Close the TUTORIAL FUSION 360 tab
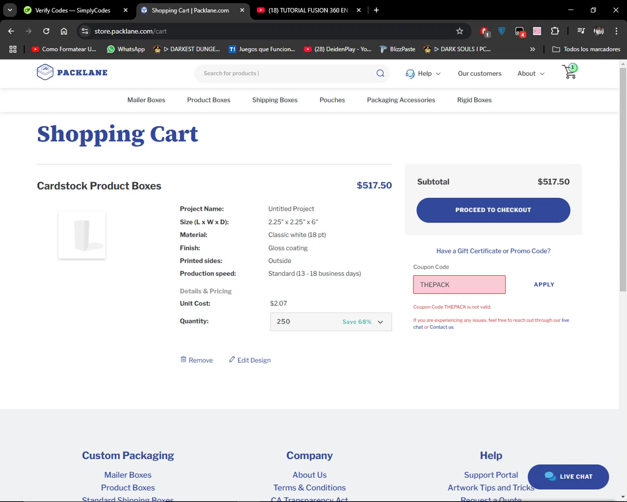 tap(359, 10)
